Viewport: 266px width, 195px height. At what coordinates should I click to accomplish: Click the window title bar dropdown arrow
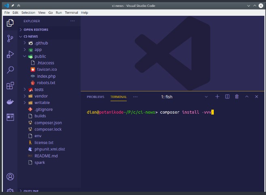[x=249, y=6]
